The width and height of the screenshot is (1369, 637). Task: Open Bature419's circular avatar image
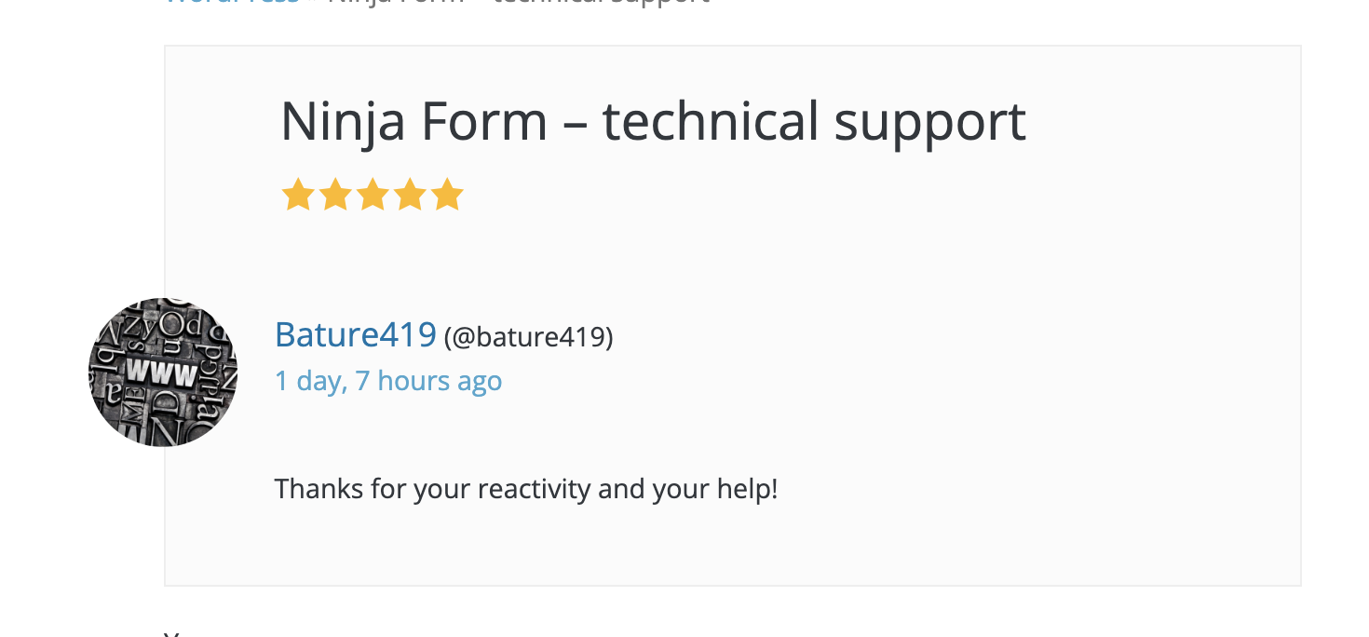[163, 373]
